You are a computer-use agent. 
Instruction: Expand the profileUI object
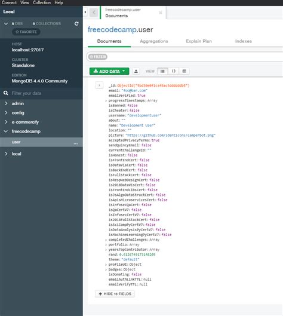click(106, 265)
